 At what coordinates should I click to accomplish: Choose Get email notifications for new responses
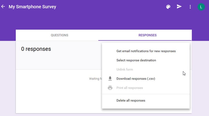(x=146, y=51)
